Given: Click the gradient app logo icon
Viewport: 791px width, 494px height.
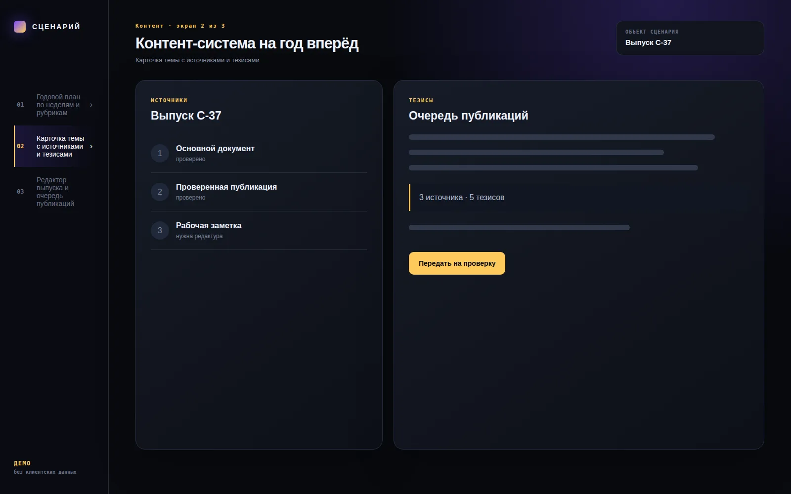Looking at the screenshot, I should pos(20,27).
